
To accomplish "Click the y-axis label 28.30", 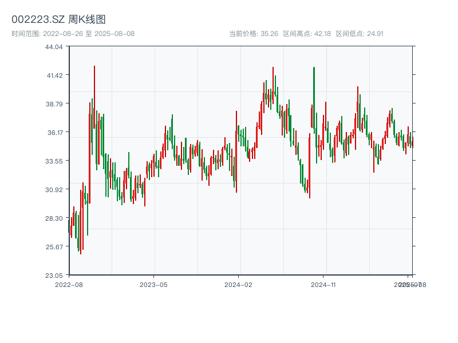I will click(54, 218).
